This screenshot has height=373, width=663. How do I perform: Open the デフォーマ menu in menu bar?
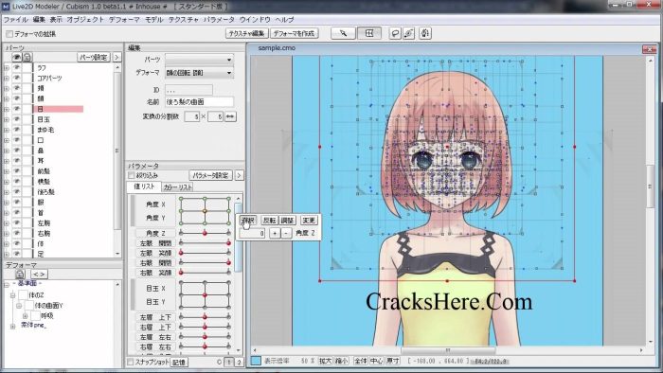click(x=124, y=20)
